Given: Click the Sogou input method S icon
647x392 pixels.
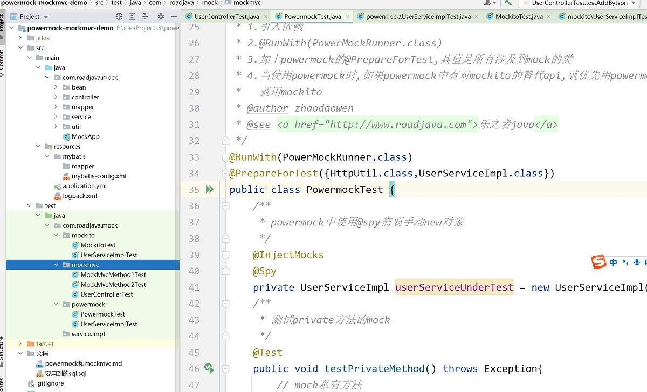Looking at the screenshot, I should click(x=598, y=263).
